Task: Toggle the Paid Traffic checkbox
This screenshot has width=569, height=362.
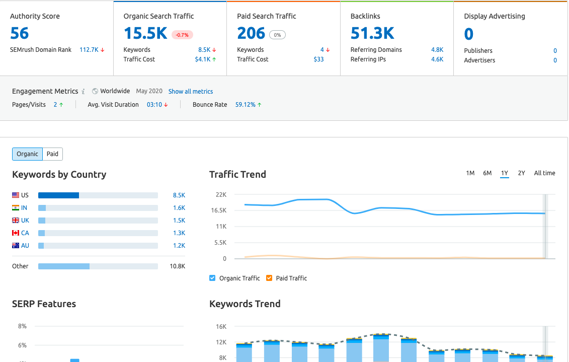Action: click(269, 278)
